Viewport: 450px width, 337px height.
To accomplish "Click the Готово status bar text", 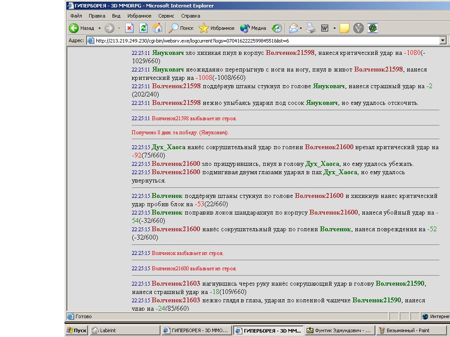I will tap(83, 316).
